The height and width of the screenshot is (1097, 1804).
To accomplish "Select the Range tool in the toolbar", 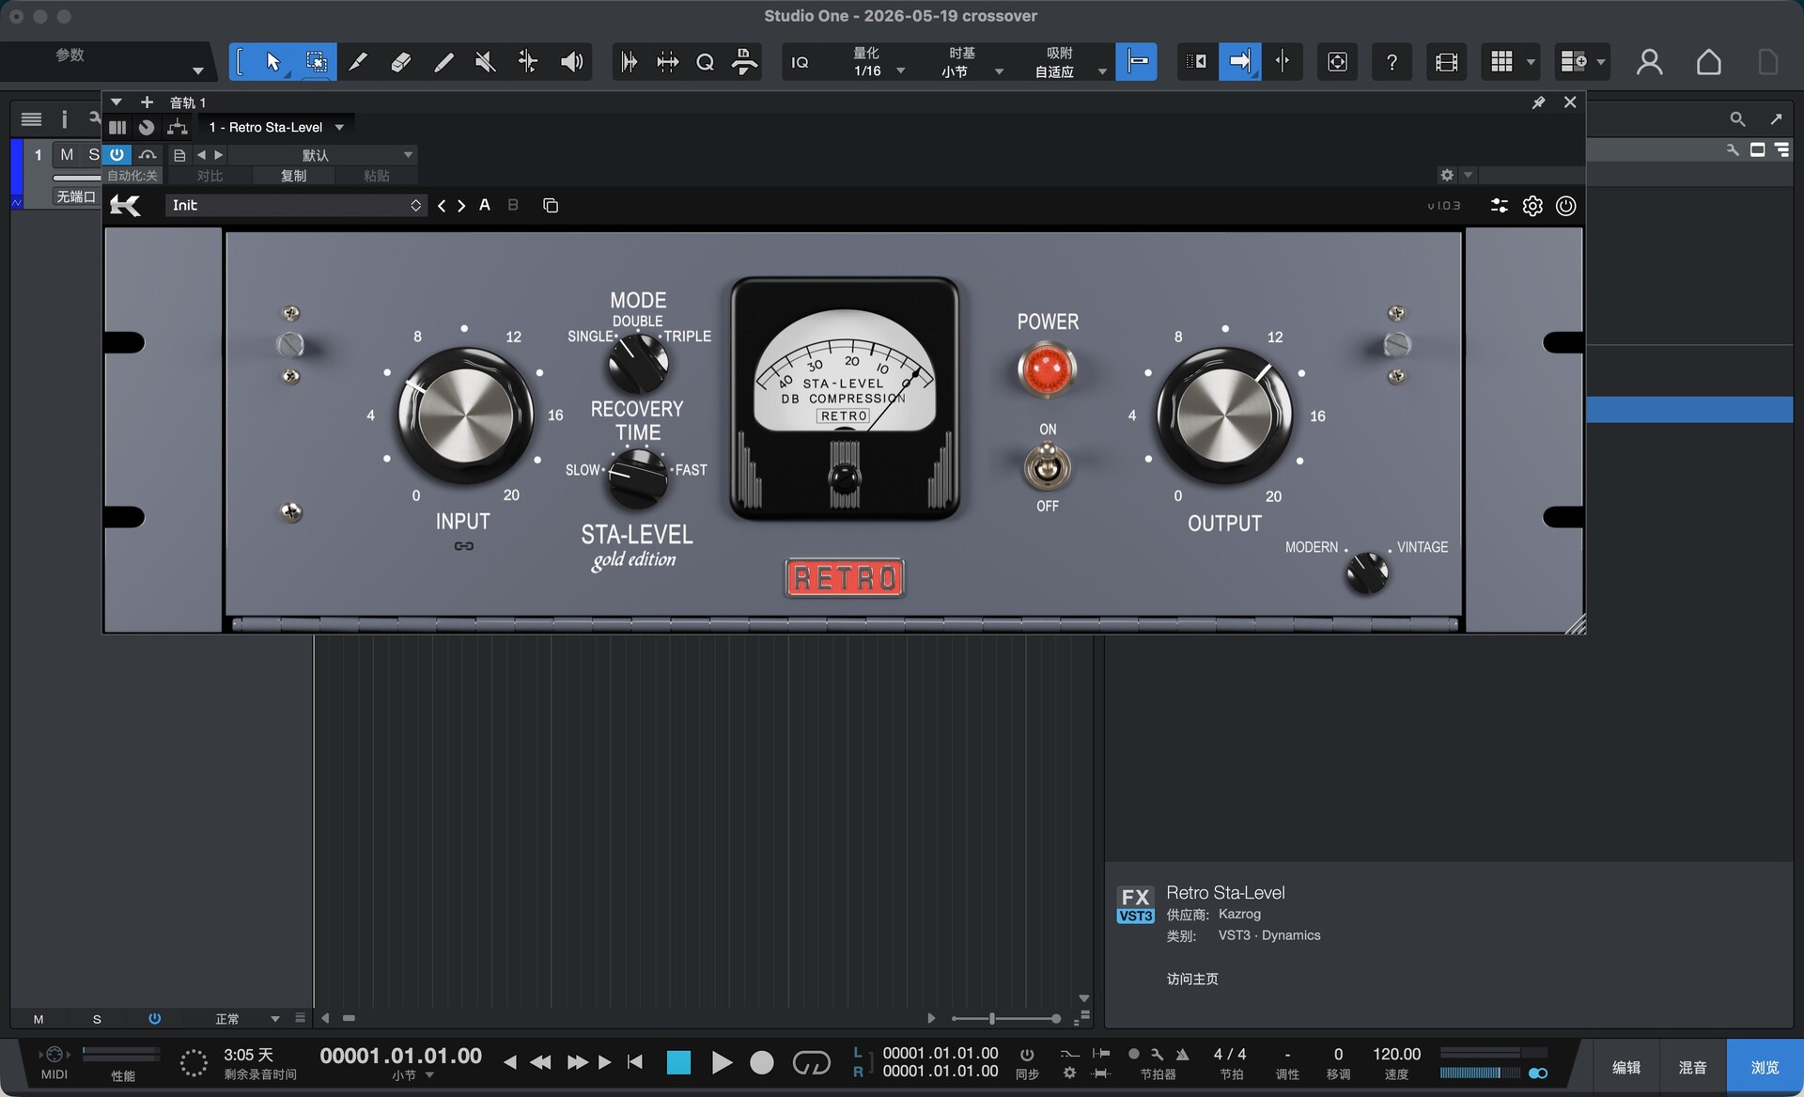I will point(316,62).
